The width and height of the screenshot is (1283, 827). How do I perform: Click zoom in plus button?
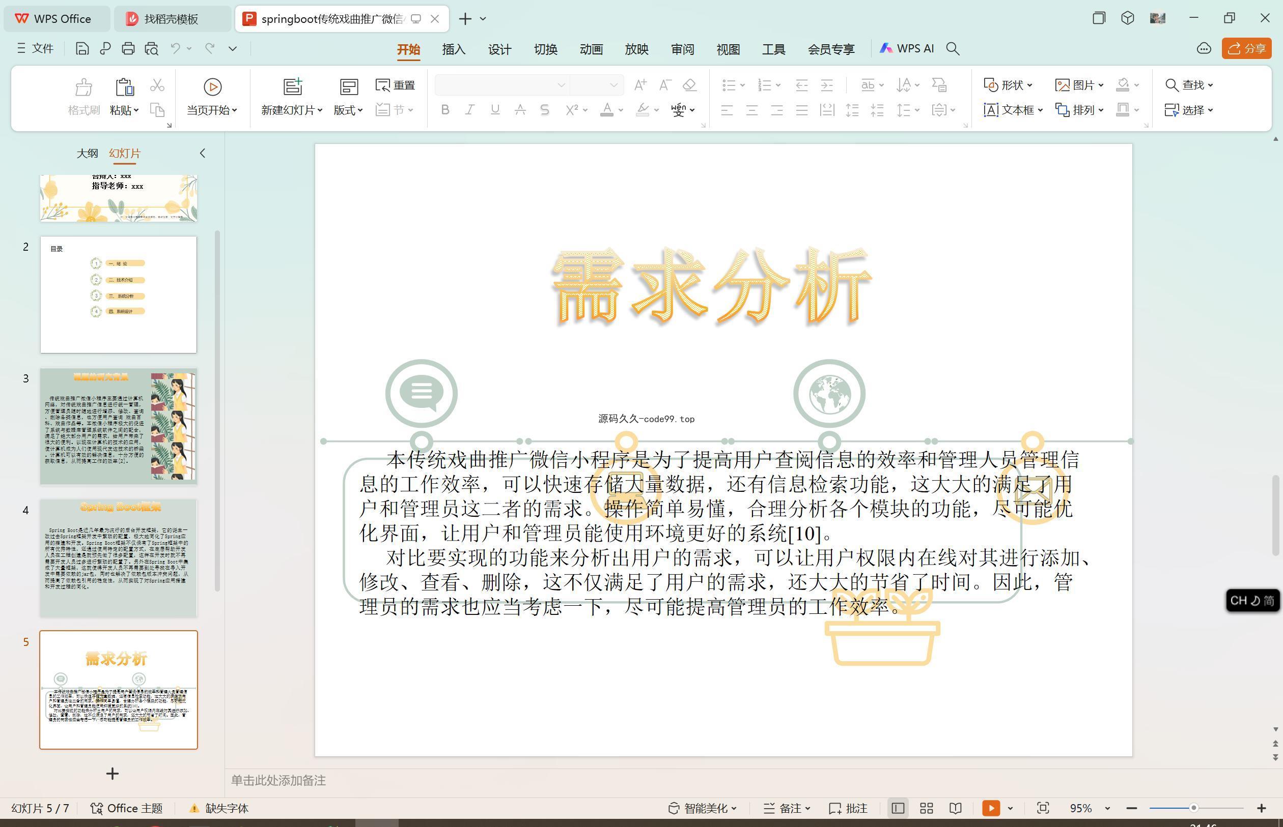[x=1262, y=808]
